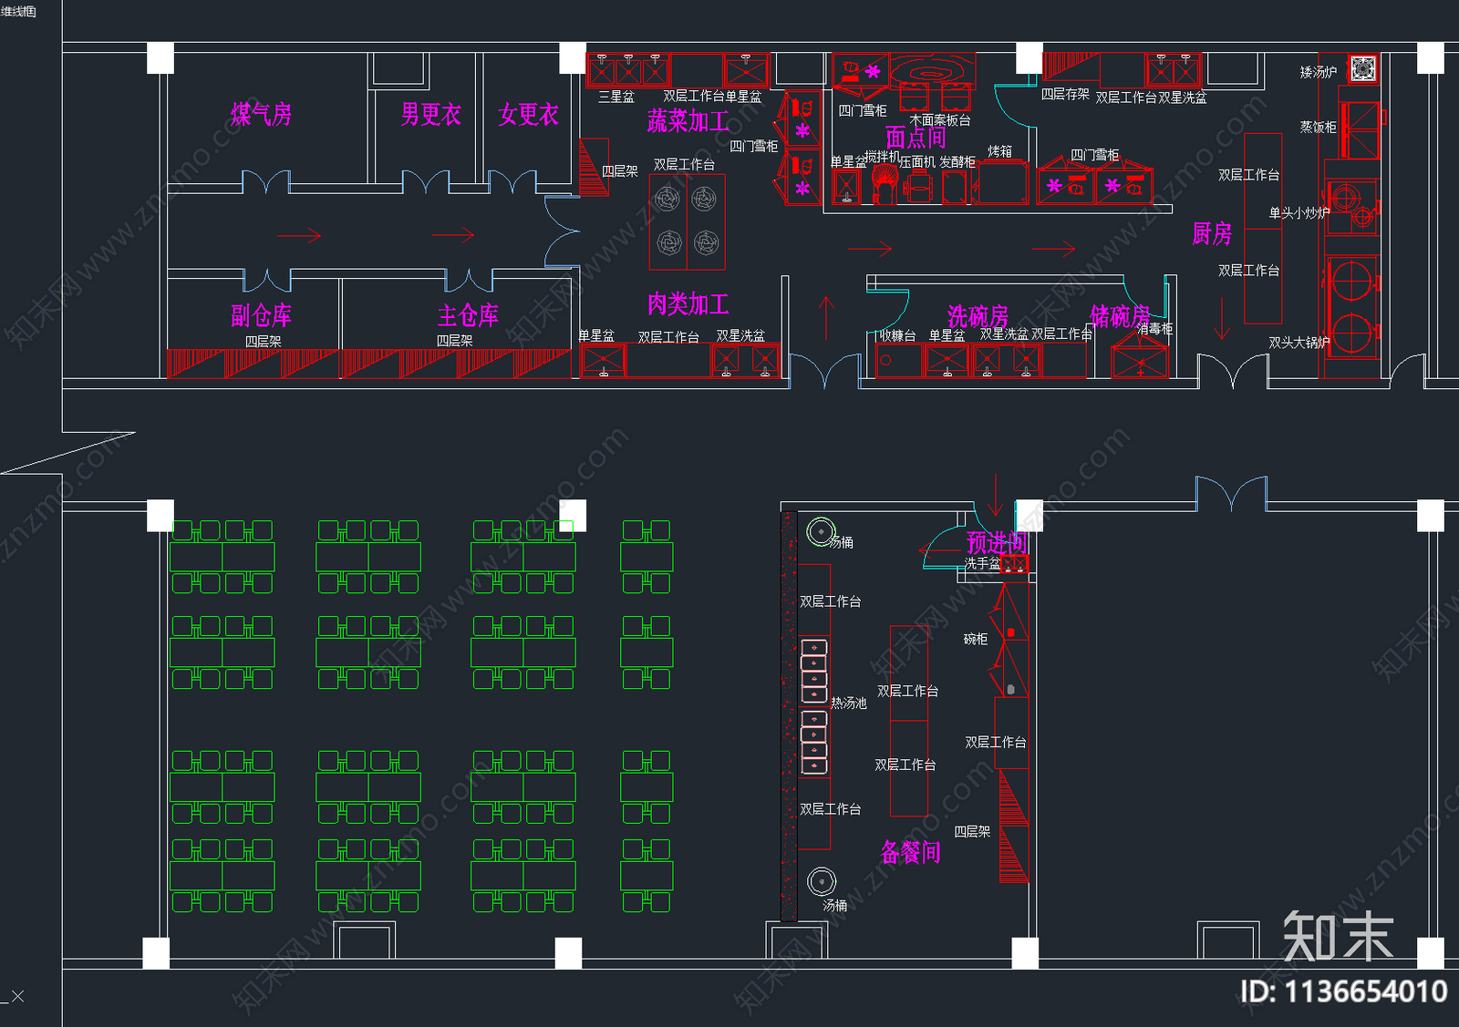Select the 预进间 room label
The height and width of the screenshot is (1027, 1459).
(x=997, y=543)
